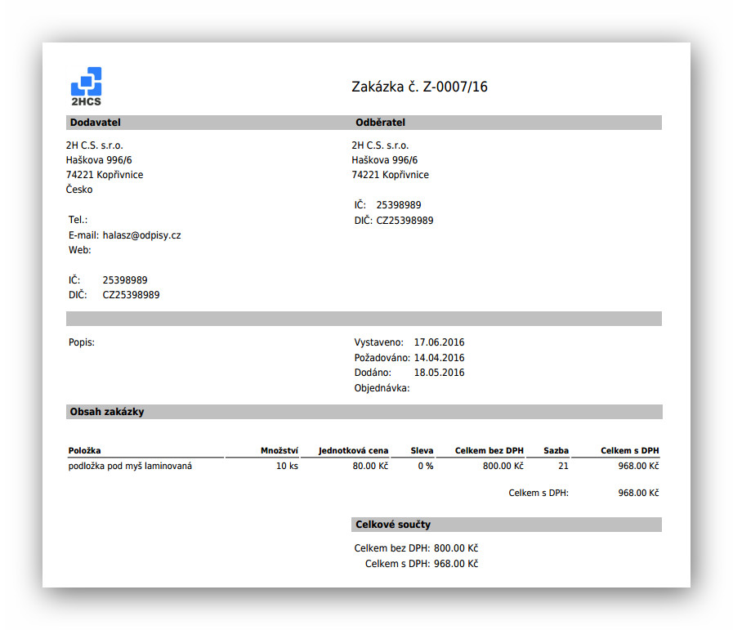The image size is (733, 630).
Task: Select the Celkové součty section header
Action: coord(393,525)
